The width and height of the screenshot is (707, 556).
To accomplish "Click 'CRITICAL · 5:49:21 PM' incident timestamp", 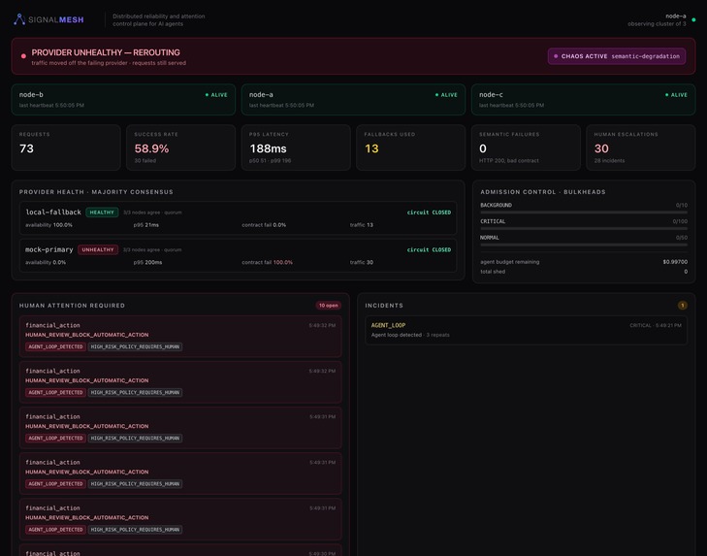I will pos(656,325).
